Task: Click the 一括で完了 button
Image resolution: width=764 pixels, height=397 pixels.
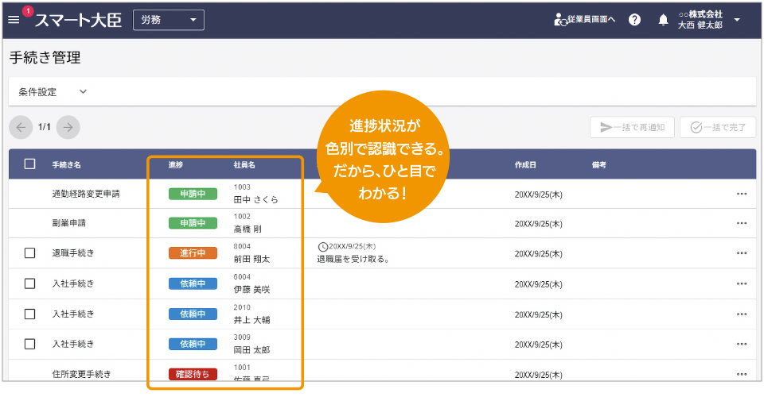Action: point(718,127)
